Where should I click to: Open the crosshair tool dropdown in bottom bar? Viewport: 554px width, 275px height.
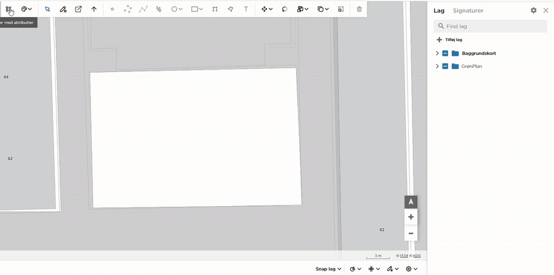tap(374, 269)
